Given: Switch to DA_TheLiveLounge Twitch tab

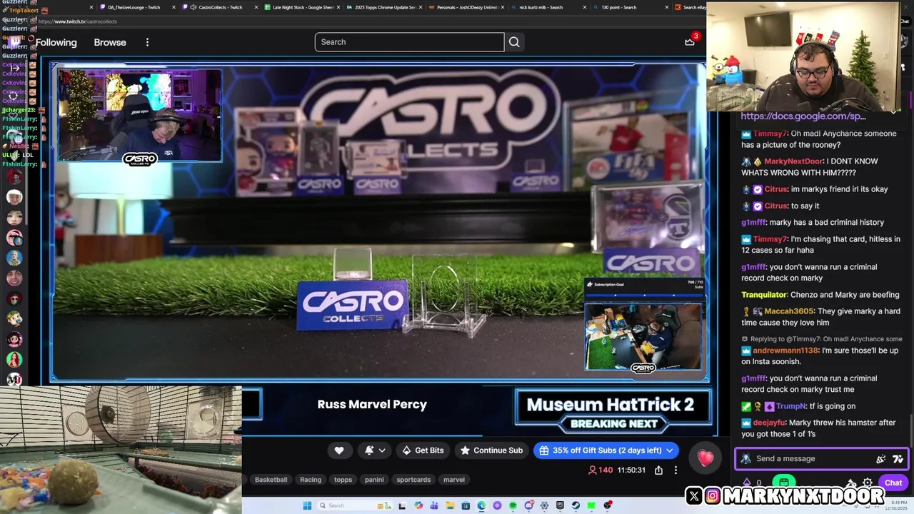Looking at the screenshot, I should click(x=134, y=7).
